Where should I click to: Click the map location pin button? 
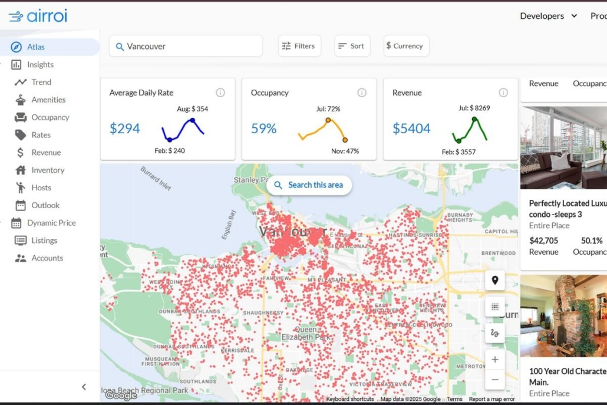pos(495,281)
